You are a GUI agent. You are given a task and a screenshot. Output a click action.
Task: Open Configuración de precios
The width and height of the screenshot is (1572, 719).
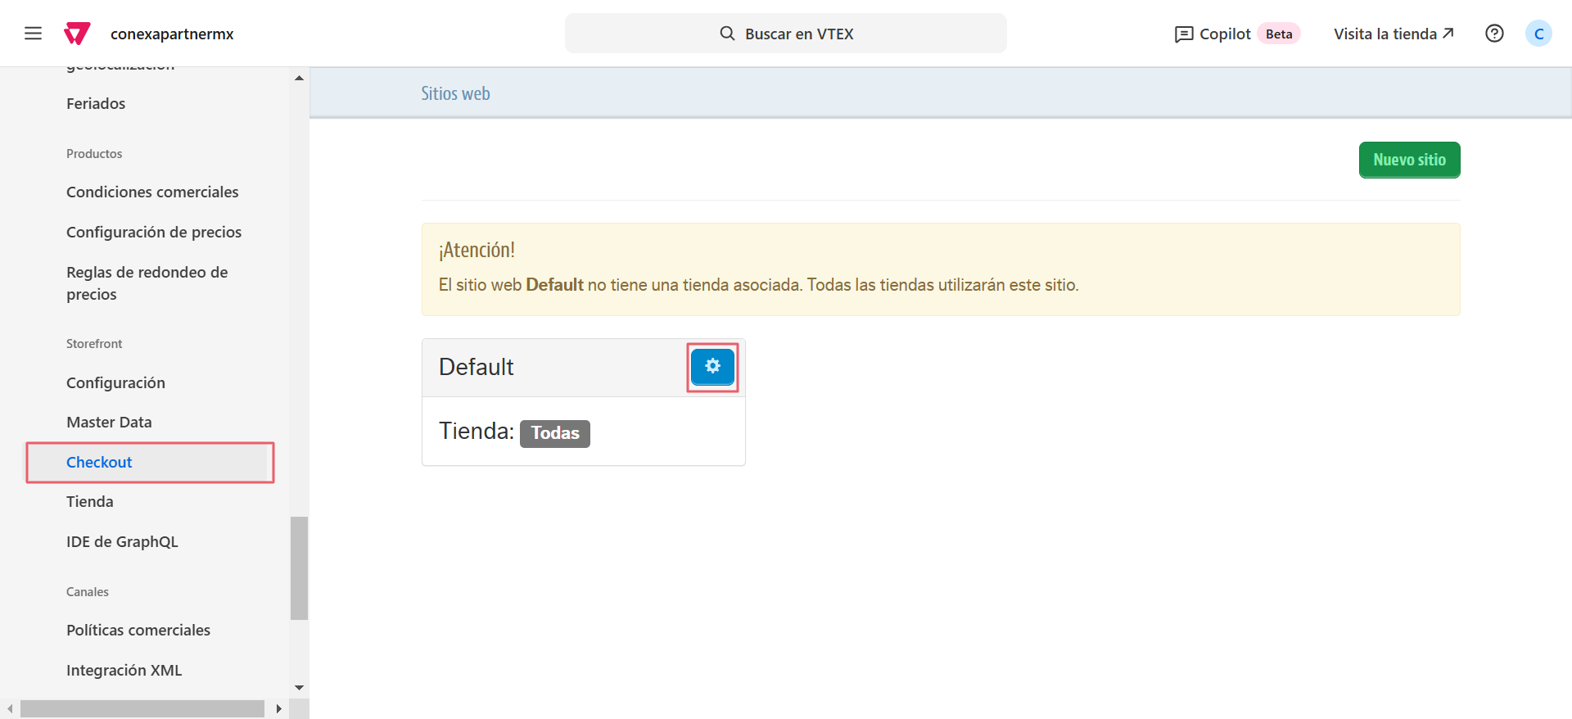(x=154, y=233)
